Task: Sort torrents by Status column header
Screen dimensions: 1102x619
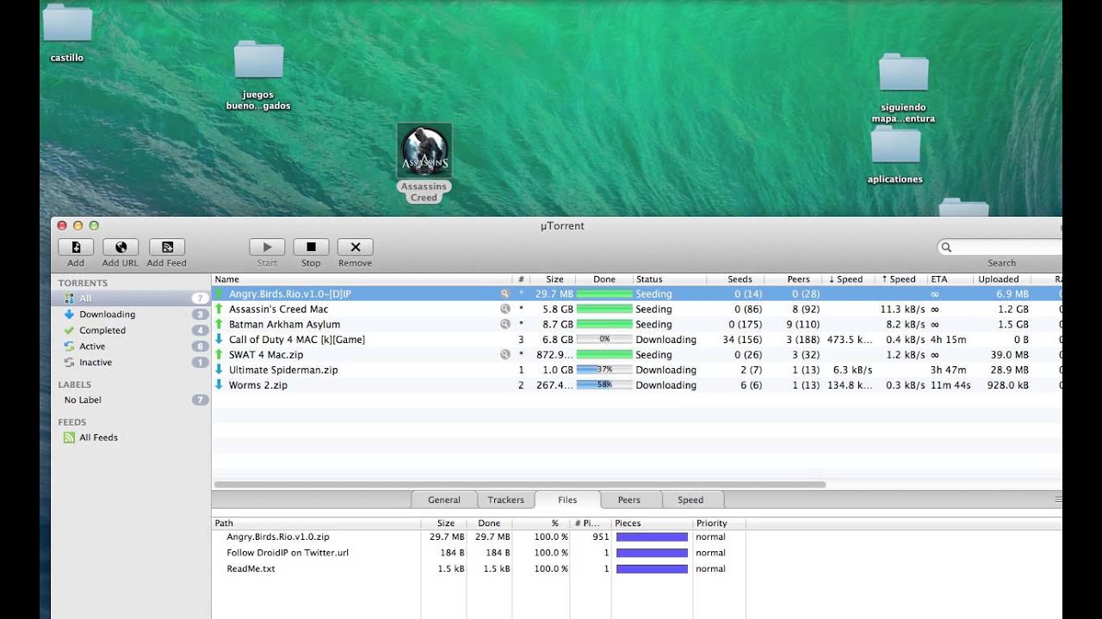Action: coord(670,279)
